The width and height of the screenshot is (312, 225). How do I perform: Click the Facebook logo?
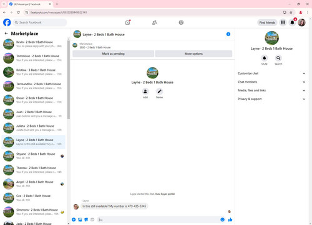pyautogui.click(x=7, y=22)
